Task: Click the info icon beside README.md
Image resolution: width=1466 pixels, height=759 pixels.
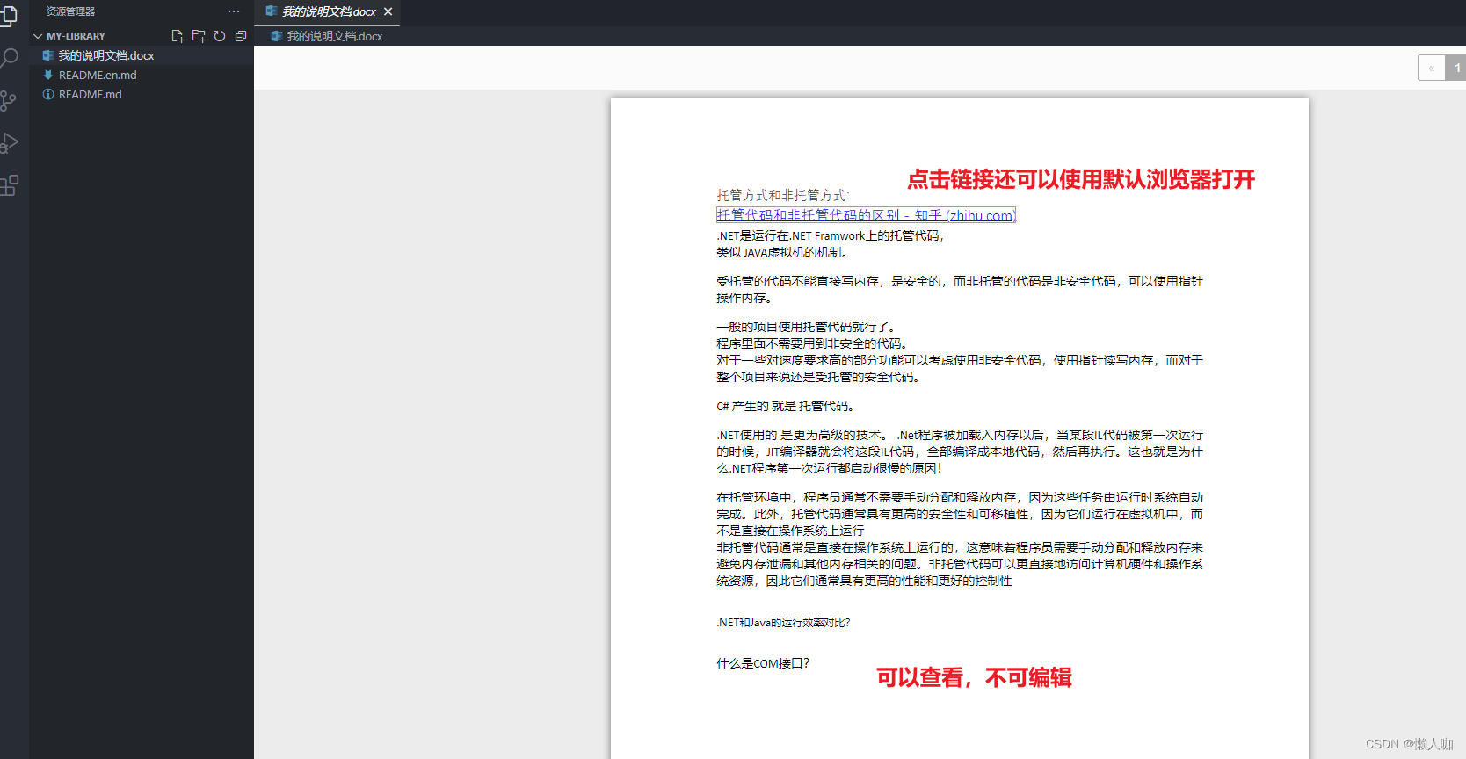Action: 48,94
